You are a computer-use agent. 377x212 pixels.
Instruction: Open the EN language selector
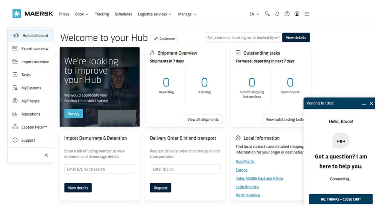254,14
